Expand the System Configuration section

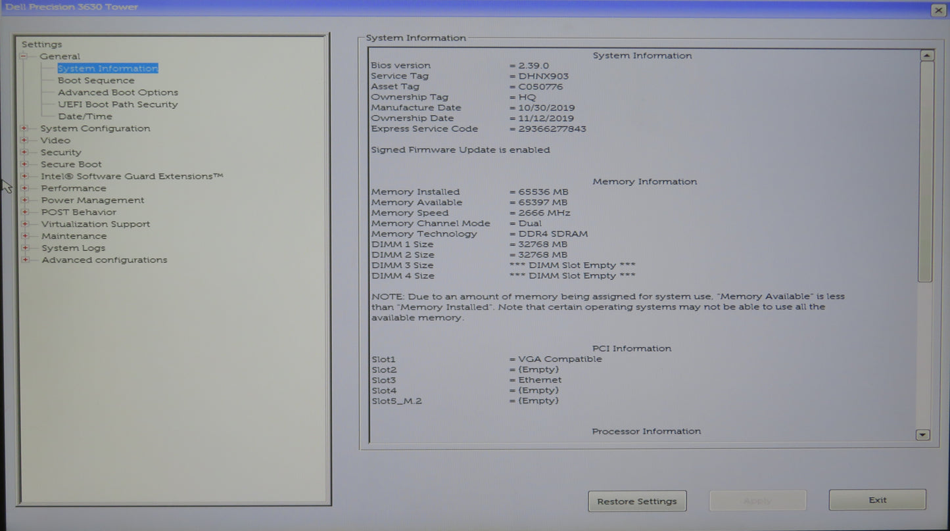click(25, 128)
